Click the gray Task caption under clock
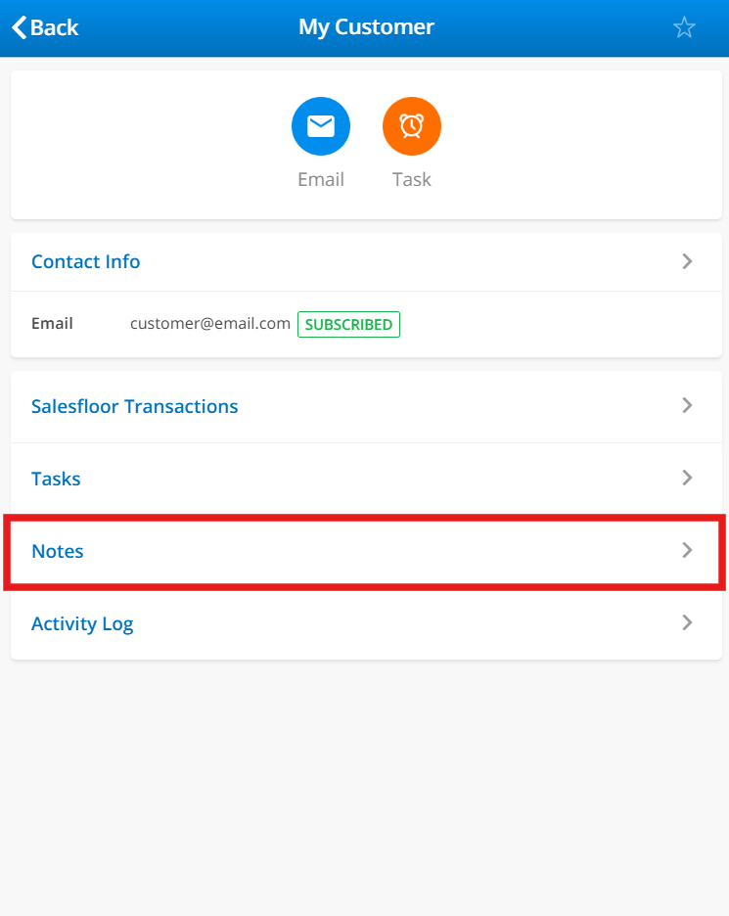 pyautogui.click(x=412, y=180)
